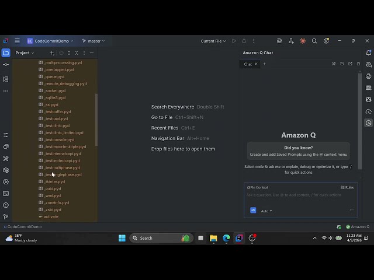The image size is (374, 280).
Task: Open the Git tool window
Action: tap(6, 216)
